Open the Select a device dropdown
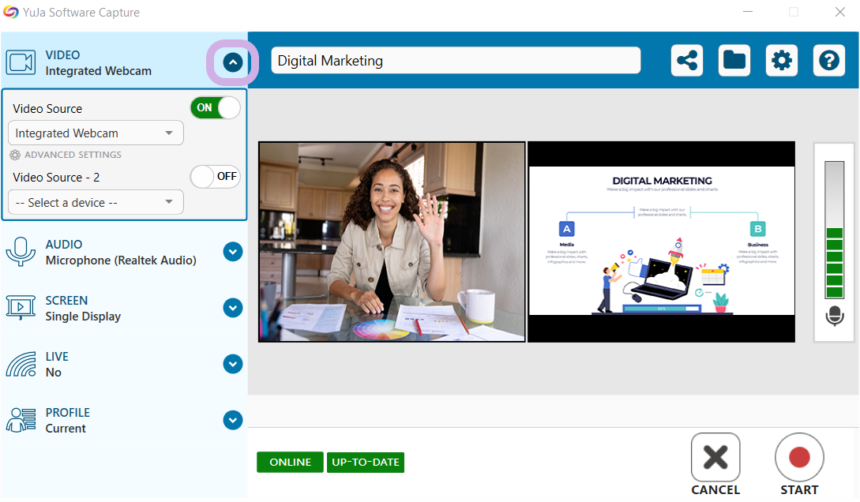Viewport: 860px width, 502px height. (x=96, y=203)
